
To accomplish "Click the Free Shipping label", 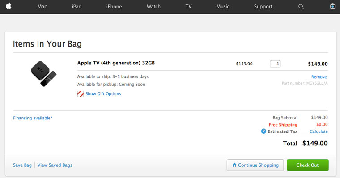I will tap(283, 125).
